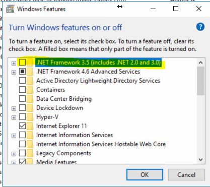Tick the Containers checkbox
The width and height of the screenshot is (210, 187).
point(22,90)
